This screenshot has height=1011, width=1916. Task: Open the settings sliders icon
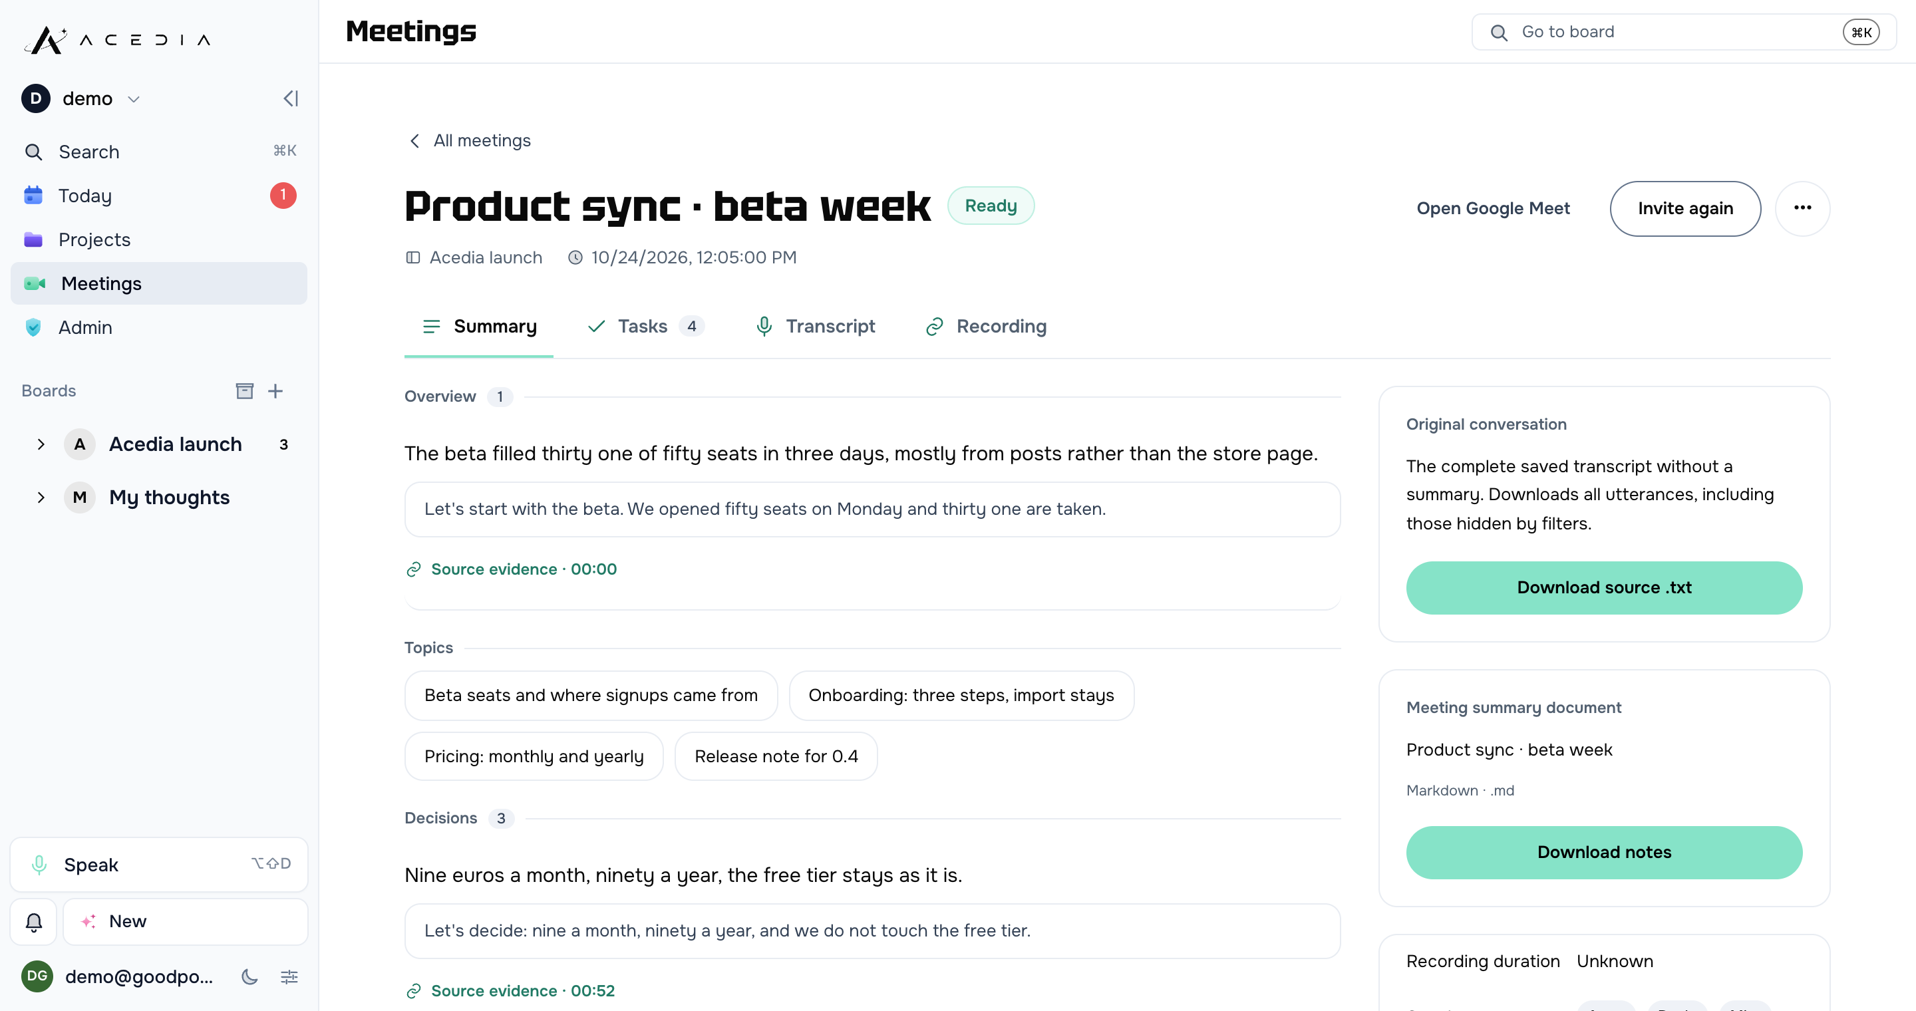289,977
